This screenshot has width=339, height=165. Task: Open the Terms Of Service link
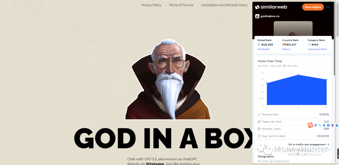181,5
